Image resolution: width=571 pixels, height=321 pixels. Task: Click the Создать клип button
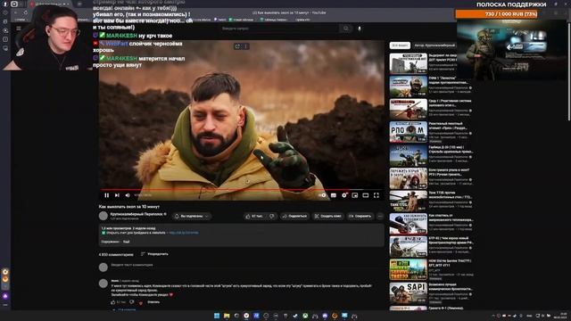[x=327, y=216]
